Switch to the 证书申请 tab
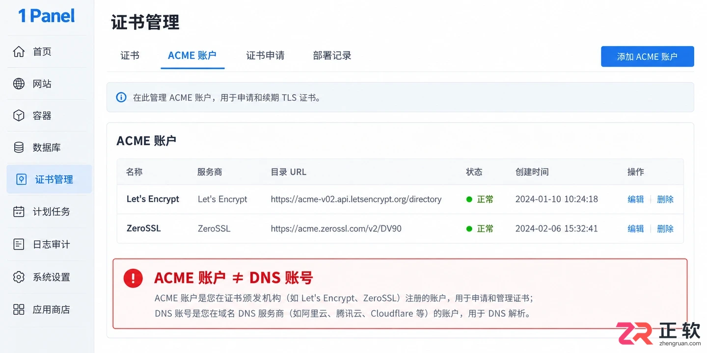 tap(265, 55)
